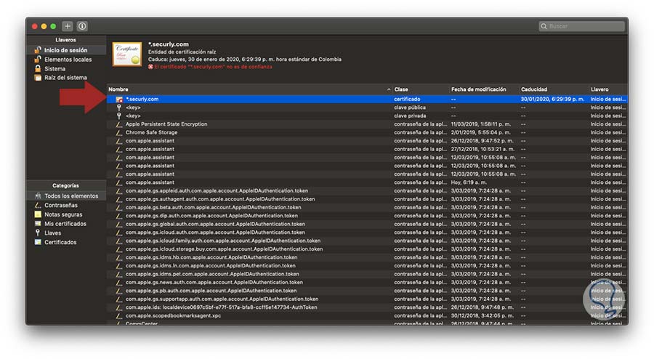Show the Contraseñas category
654x359 pixels.
[61, 205]
